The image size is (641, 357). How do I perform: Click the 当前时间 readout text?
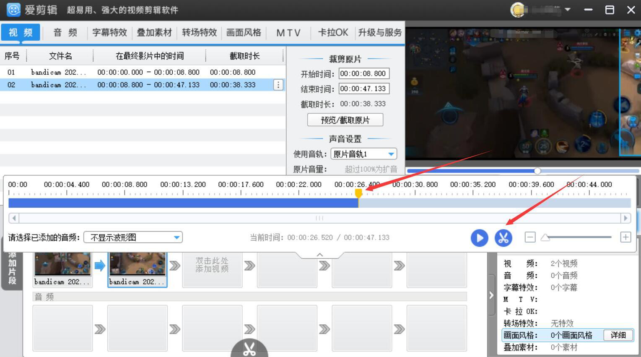pos(319,237)
